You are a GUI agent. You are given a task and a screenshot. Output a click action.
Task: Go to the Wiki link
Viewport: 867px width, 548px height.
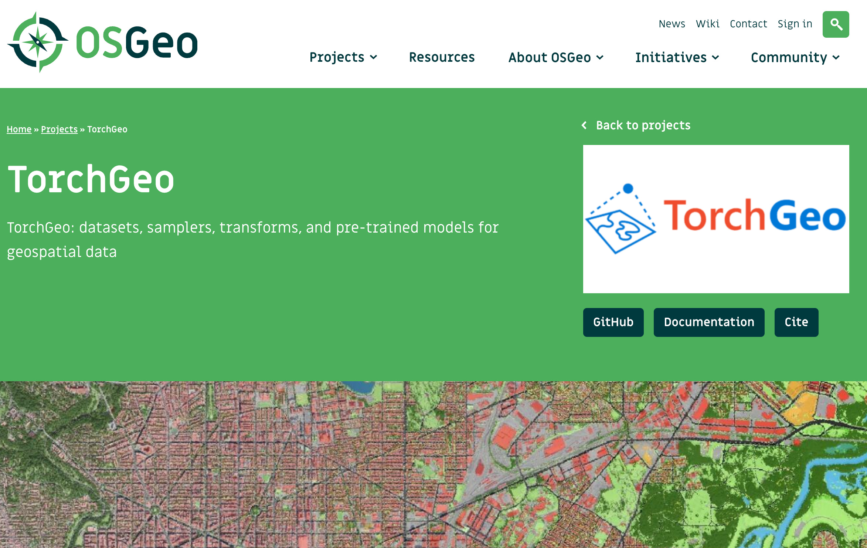[707, 24]
